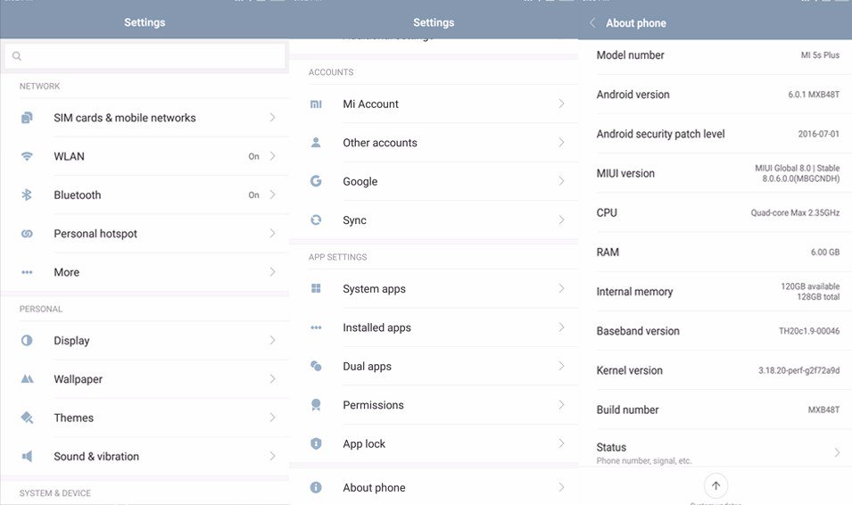
Task: Tap the Themes paintbrush icon
Action: [27, 418]
